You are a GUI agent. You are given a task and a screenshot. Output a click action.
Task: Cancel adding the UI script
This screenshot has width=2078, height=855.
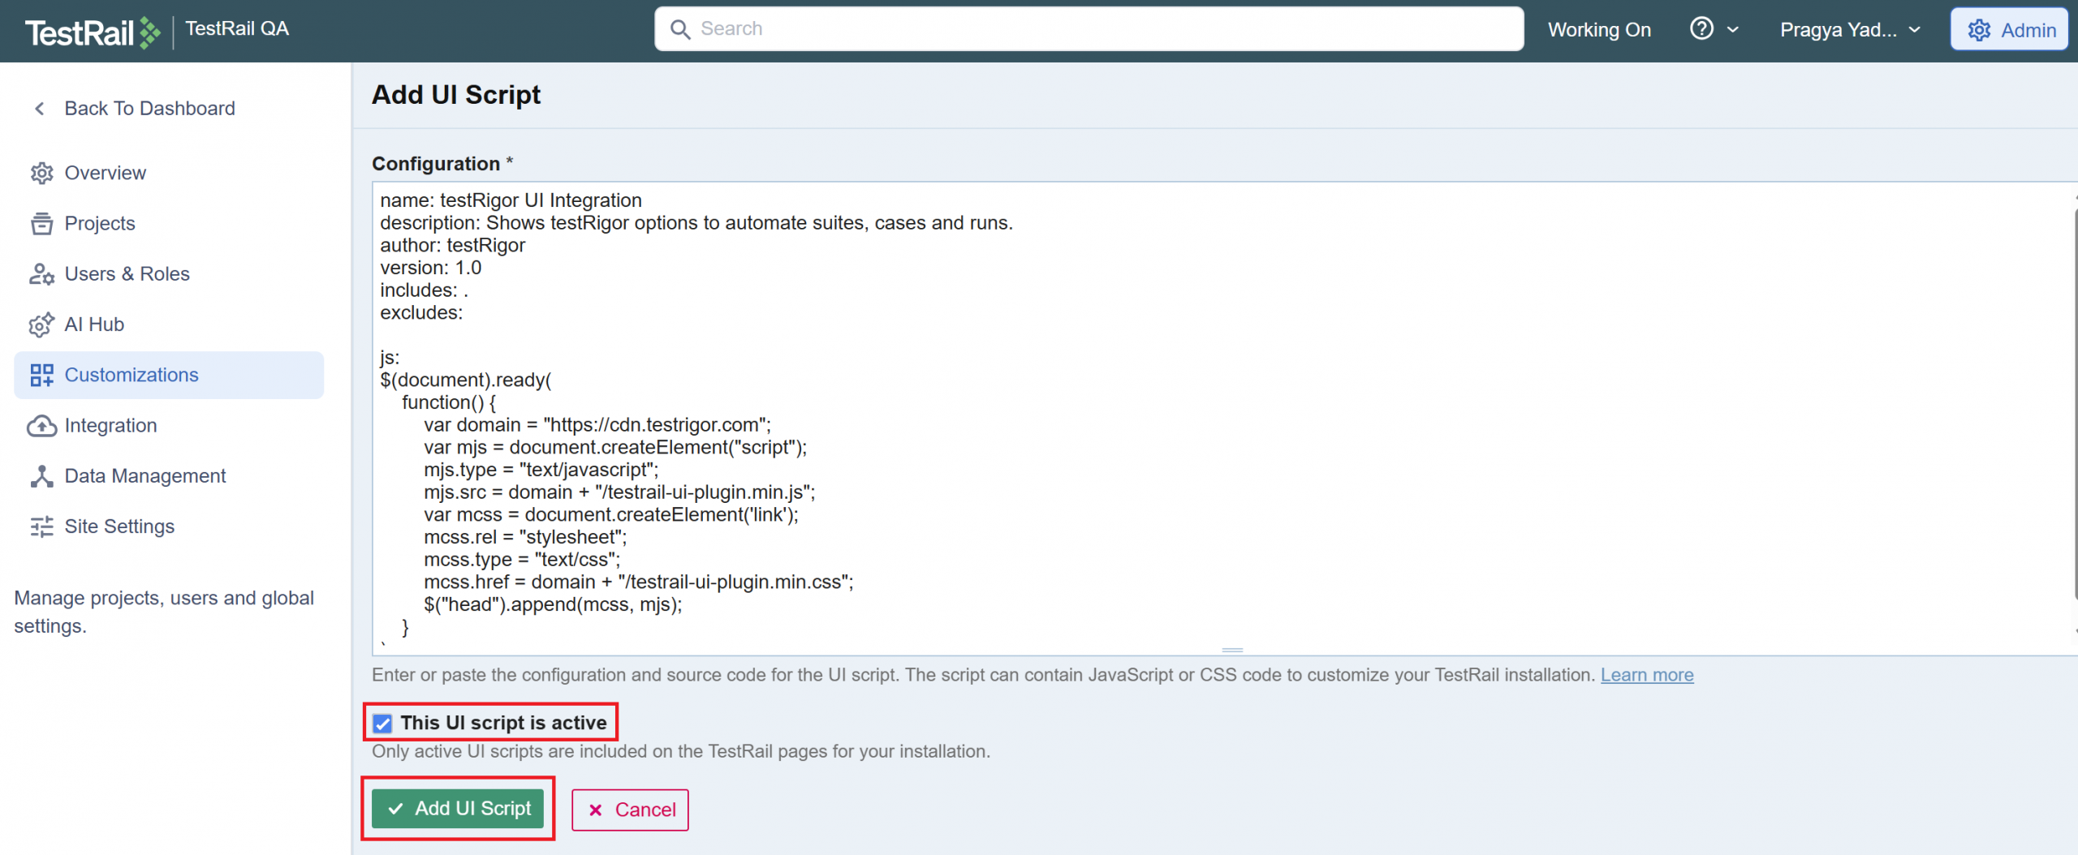(x=630, y=810)
